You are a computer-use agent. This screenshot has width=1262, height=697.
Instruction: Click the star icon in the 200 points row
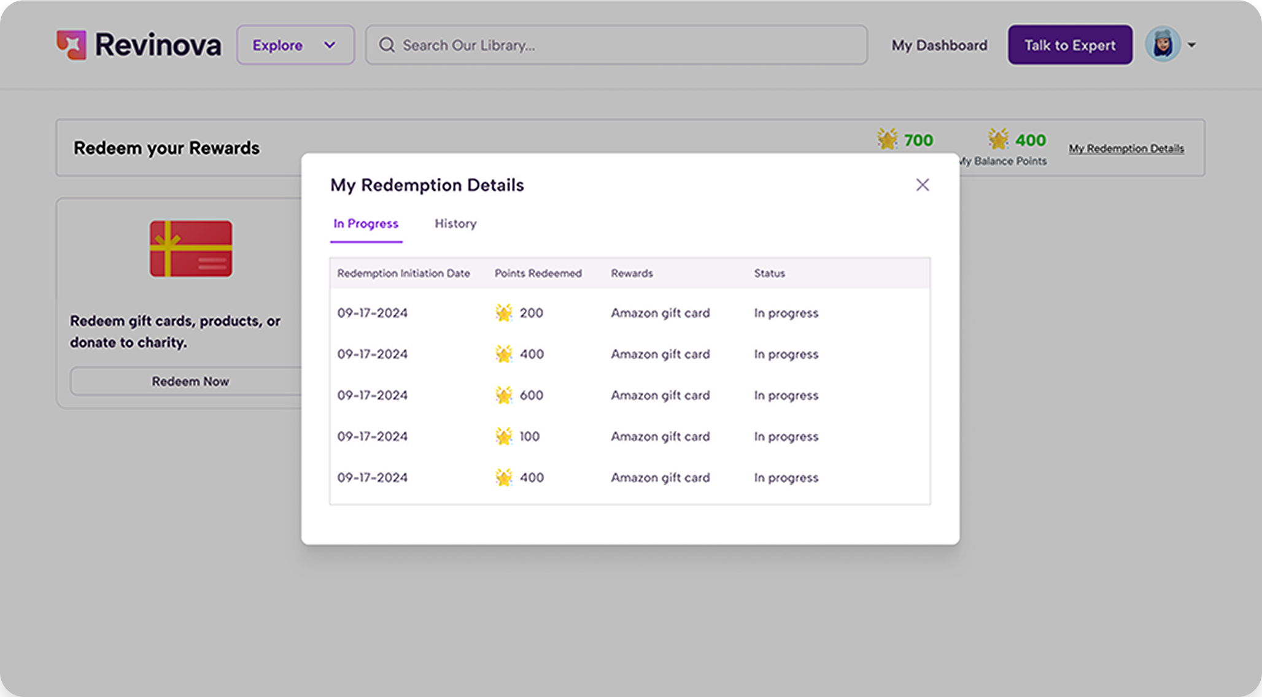click(x=504, y=313)
